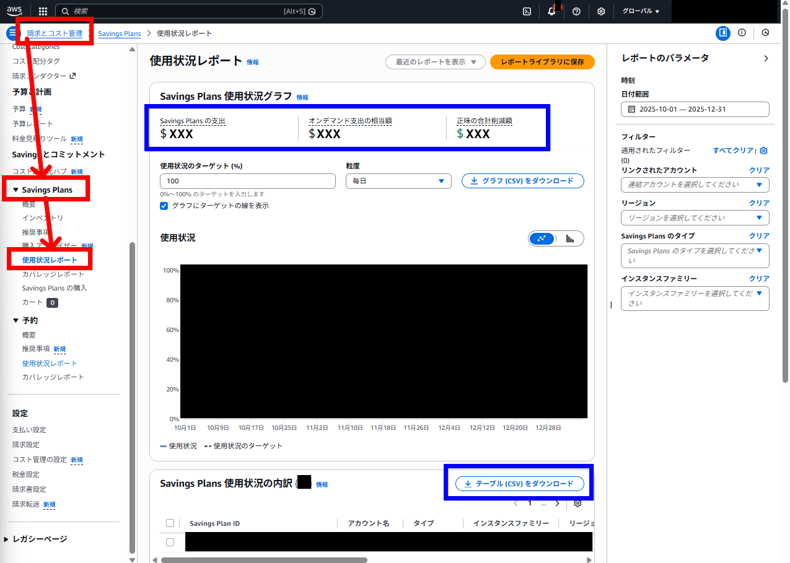Open the notifications bell
This screenshot has height=563, width=790.
tap(551, 11)
